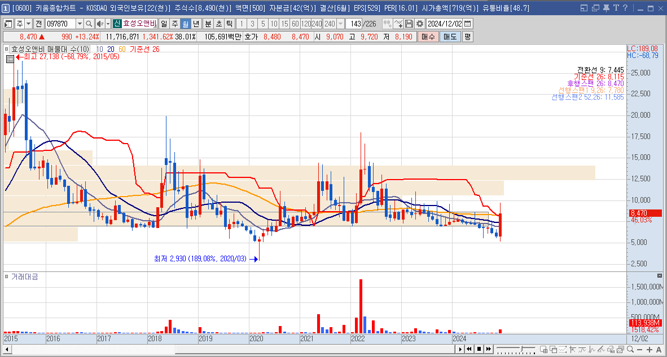Pin the window with the pushpin icon
Image resolution: width=667 pixels, height=357 pixels.
[x=606, y=8]
